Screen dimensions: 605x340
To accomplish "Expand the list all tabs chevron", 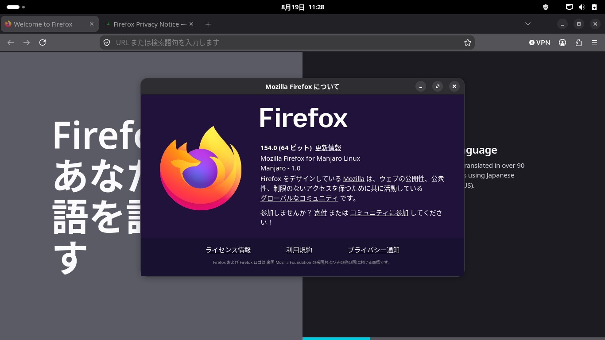I will pyautogui.click(x=527, y=24).
